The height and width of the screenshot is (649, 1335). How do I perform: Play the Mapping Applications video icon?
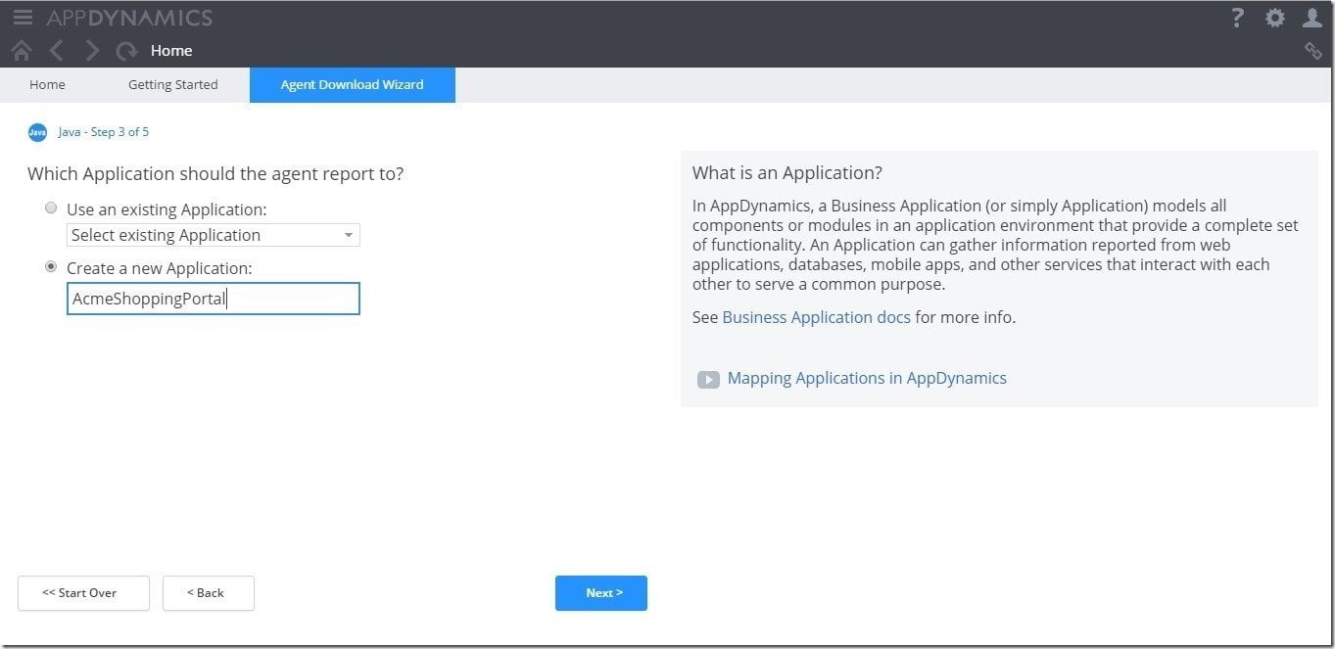click(x=708, y=379)
